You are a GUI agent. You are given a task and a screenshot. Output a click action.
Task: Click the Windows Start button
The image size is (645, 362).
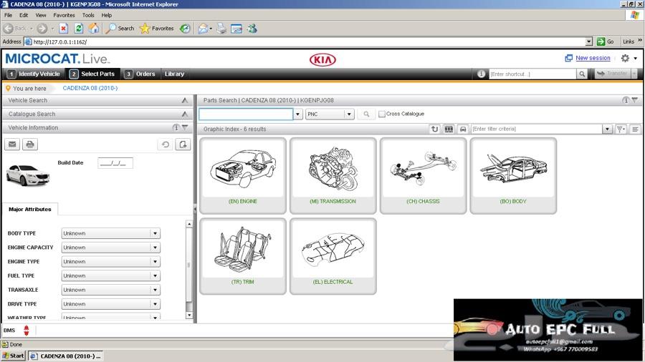pos(13,356)
